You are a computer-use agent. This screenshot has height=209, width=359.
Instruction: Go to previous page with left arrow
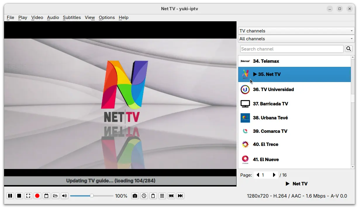point(258,175)
